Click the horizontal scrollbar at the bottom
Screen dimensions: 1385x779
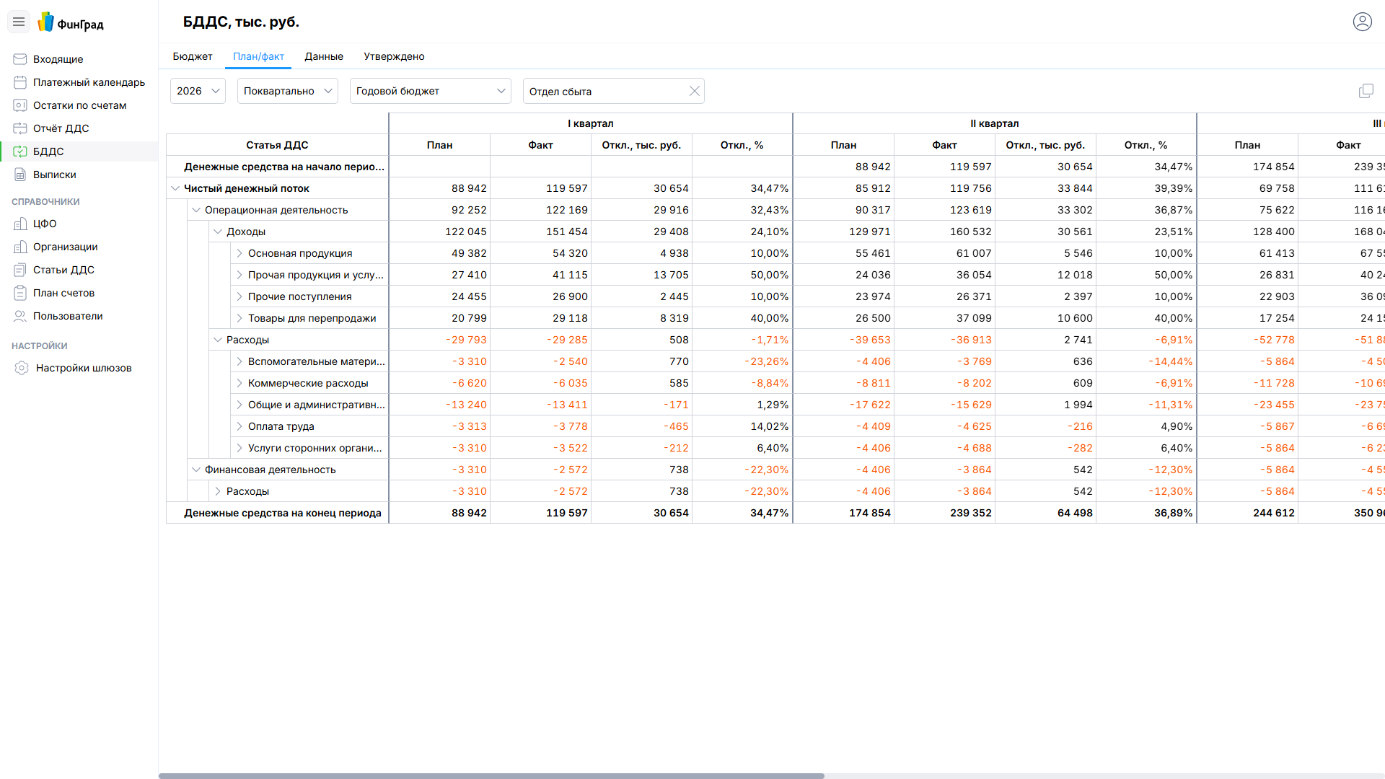[x=491, y=775]
